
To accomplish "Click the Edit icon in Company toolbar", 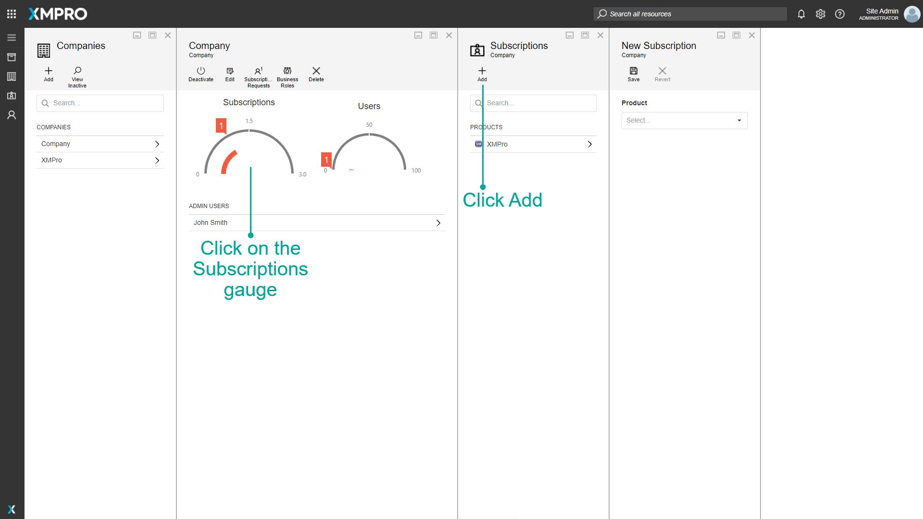I will 230,74.
